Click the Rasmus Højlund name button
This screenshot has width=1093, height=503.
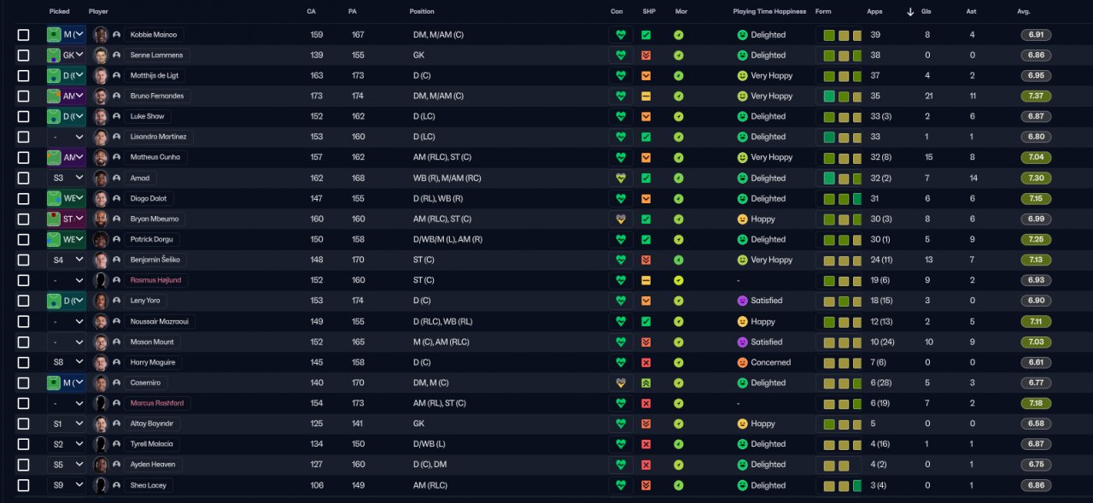[x=155, y=280]
